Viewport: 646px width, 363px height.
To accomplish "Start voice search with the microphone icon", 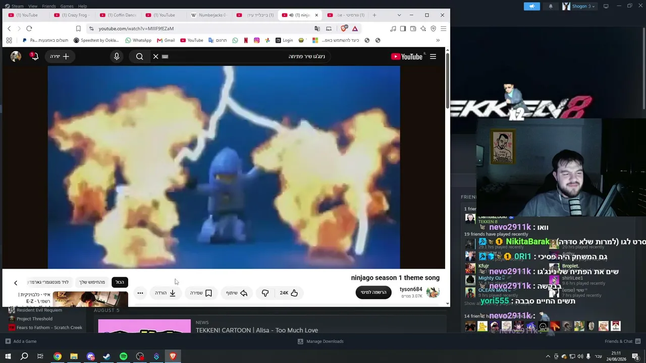I will tap(117, 56).
